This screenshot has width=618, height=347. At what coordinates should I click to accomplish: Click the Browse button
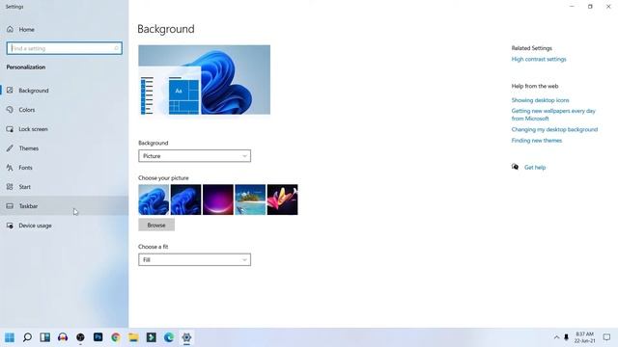point(156,225)
